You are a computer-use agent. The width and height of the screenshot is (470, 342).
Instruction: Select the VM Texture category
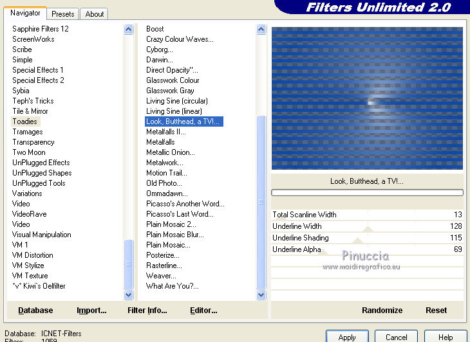coord(30,276)
